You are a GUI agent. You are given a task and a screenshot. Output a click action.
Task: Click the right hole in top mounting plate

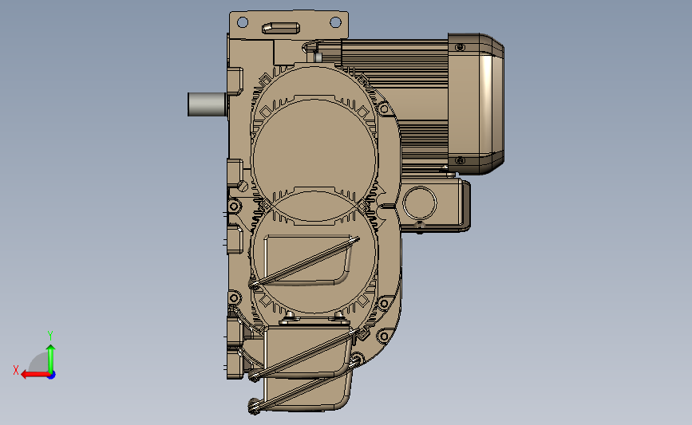335,22
